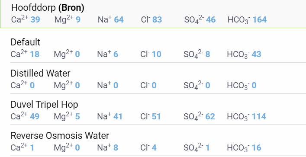Click Default profile calcium value 18
Viewport: 306px width, 157px height.
coord(35,54)
